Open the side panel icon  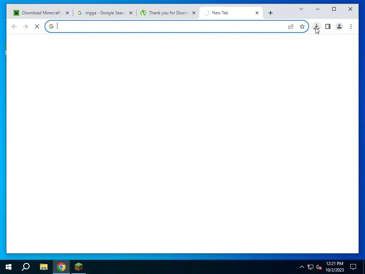click(x=328, y=26)
